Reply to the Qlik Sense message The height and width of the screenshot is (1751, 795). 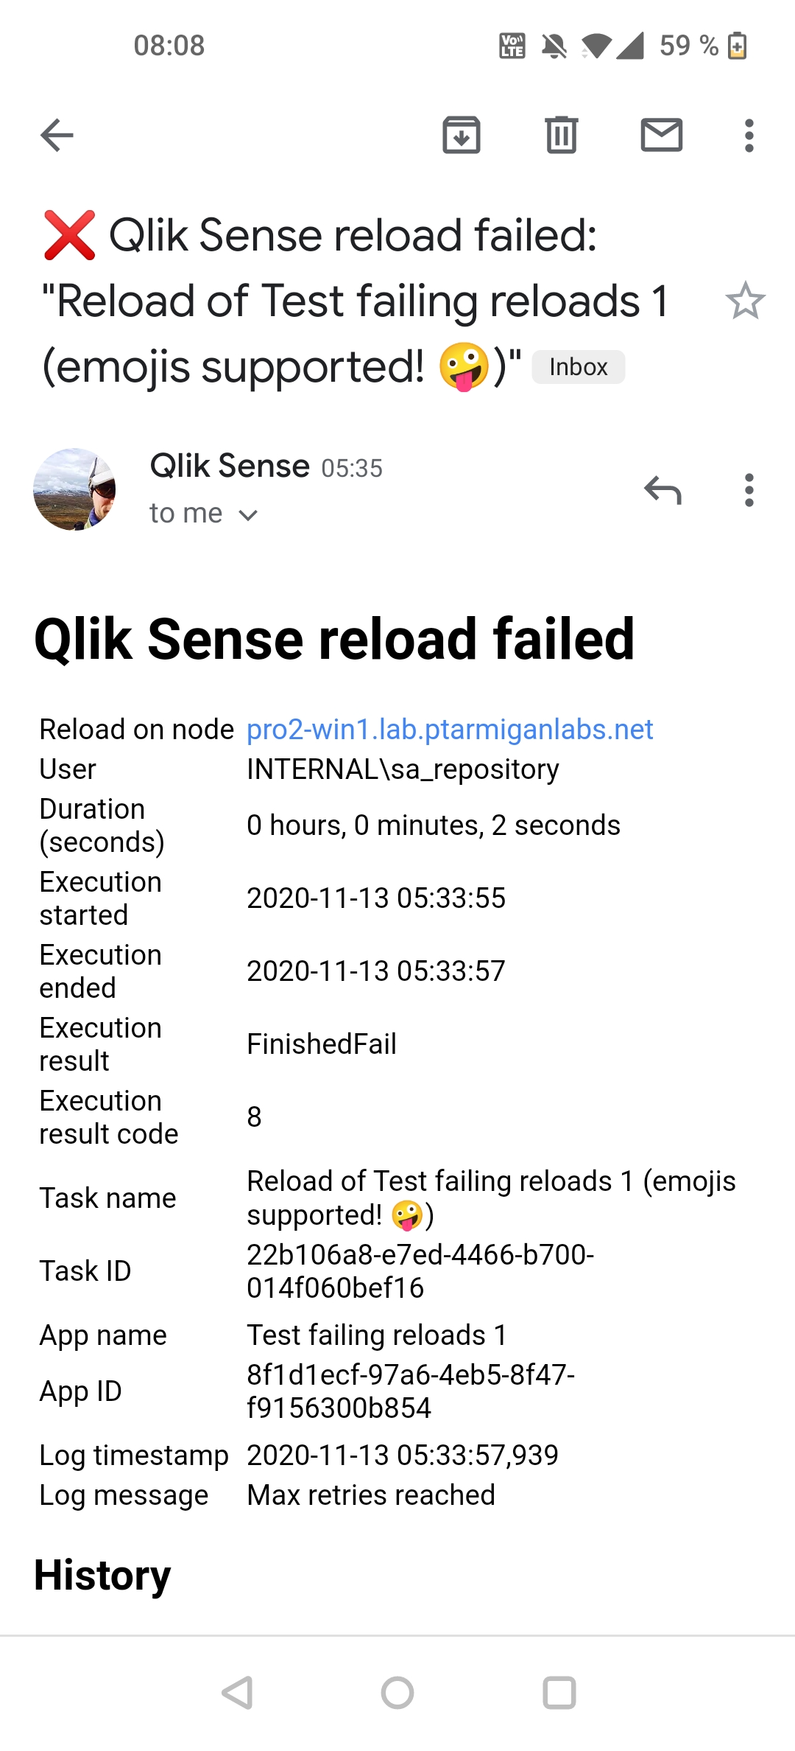click(x=662, y=490)
